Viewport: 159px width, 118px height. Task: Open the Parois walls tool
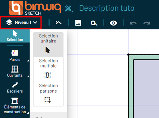(x=15, y=56)
